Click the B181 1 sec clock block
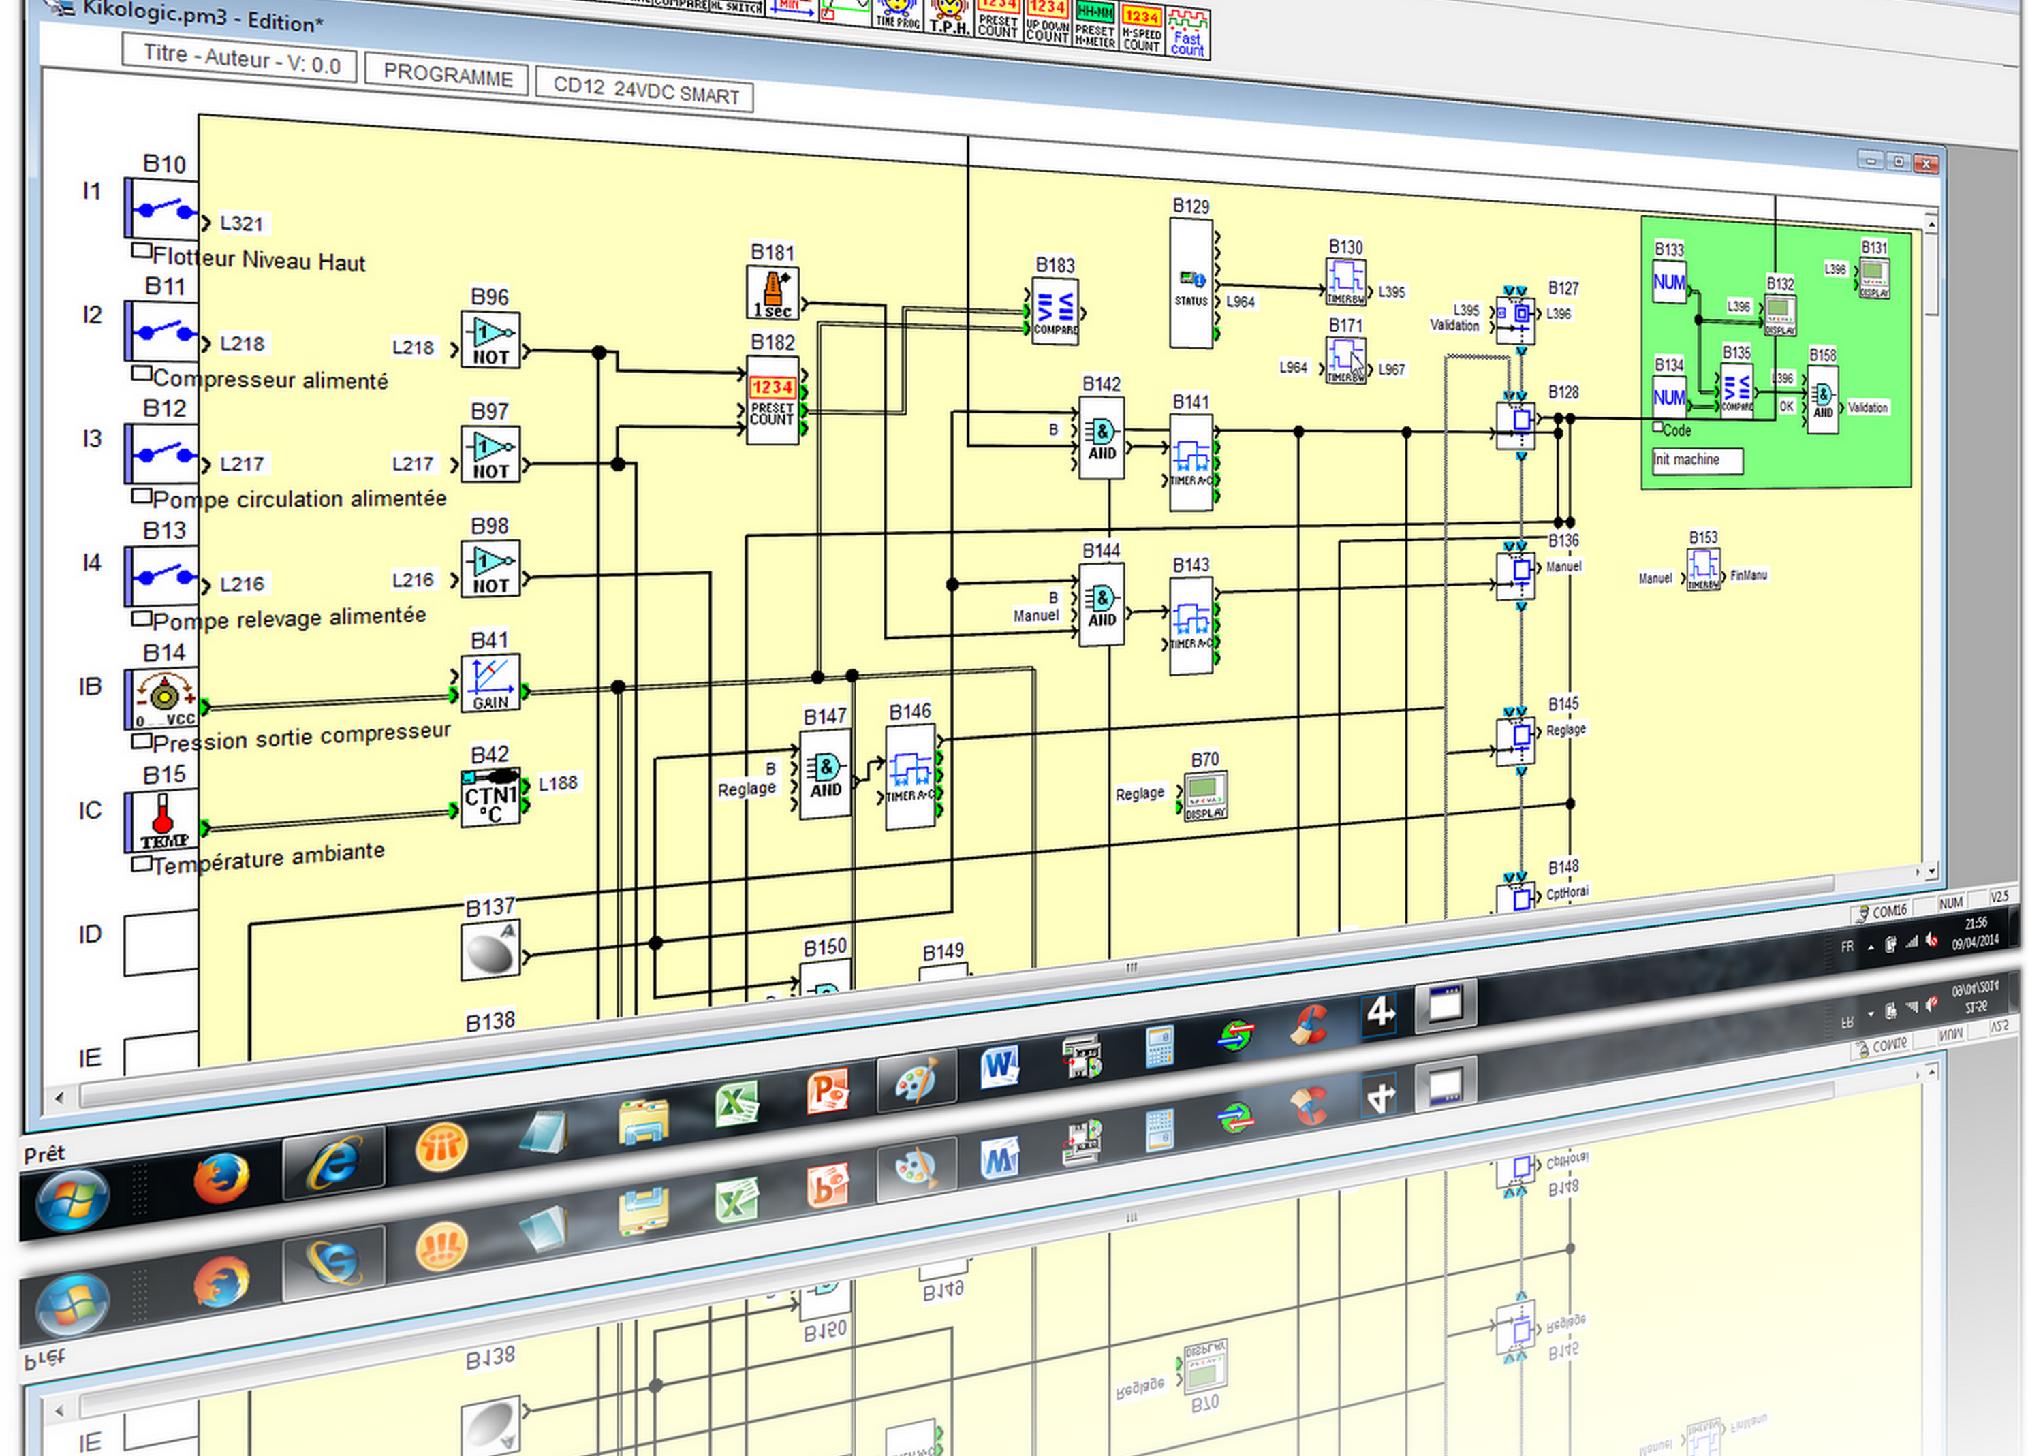Viewport: 2028px width, 1456px height. coord(773,292)
